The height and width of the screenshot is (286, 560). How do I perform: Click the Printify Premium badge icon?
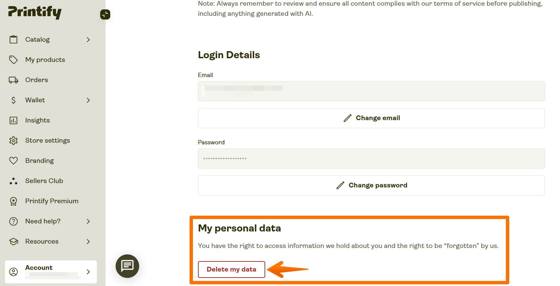tap(13, 201)
